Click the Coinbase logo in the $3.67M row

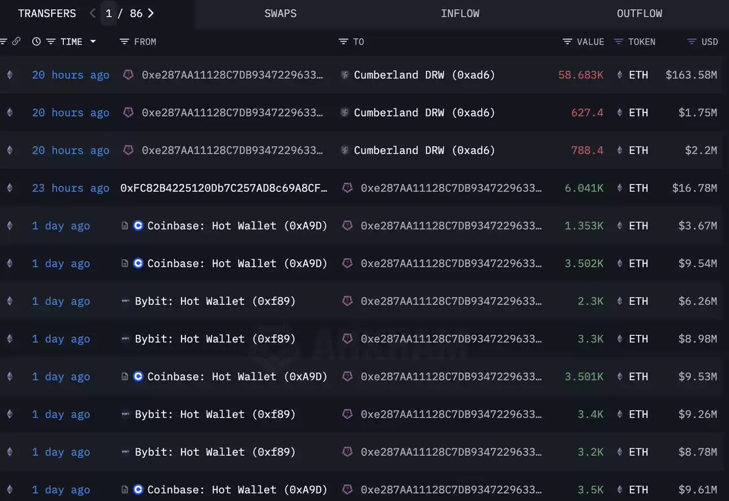[x=138, y=226]
